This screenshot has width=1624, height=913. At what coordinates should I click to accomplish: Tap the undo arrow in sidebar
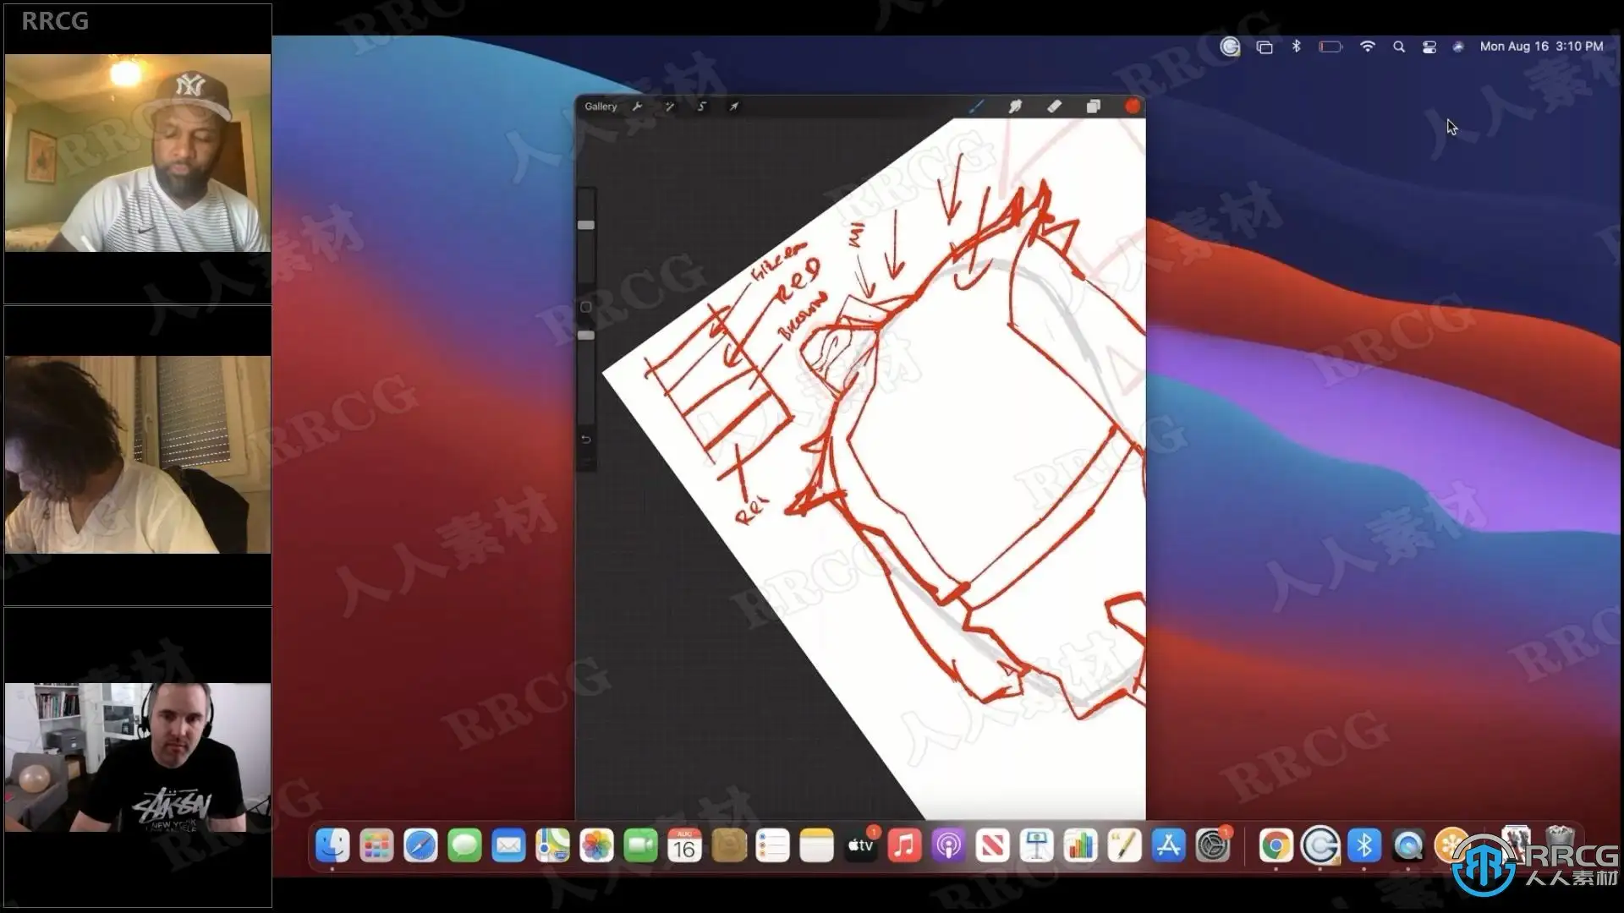(x=586, y=440)
